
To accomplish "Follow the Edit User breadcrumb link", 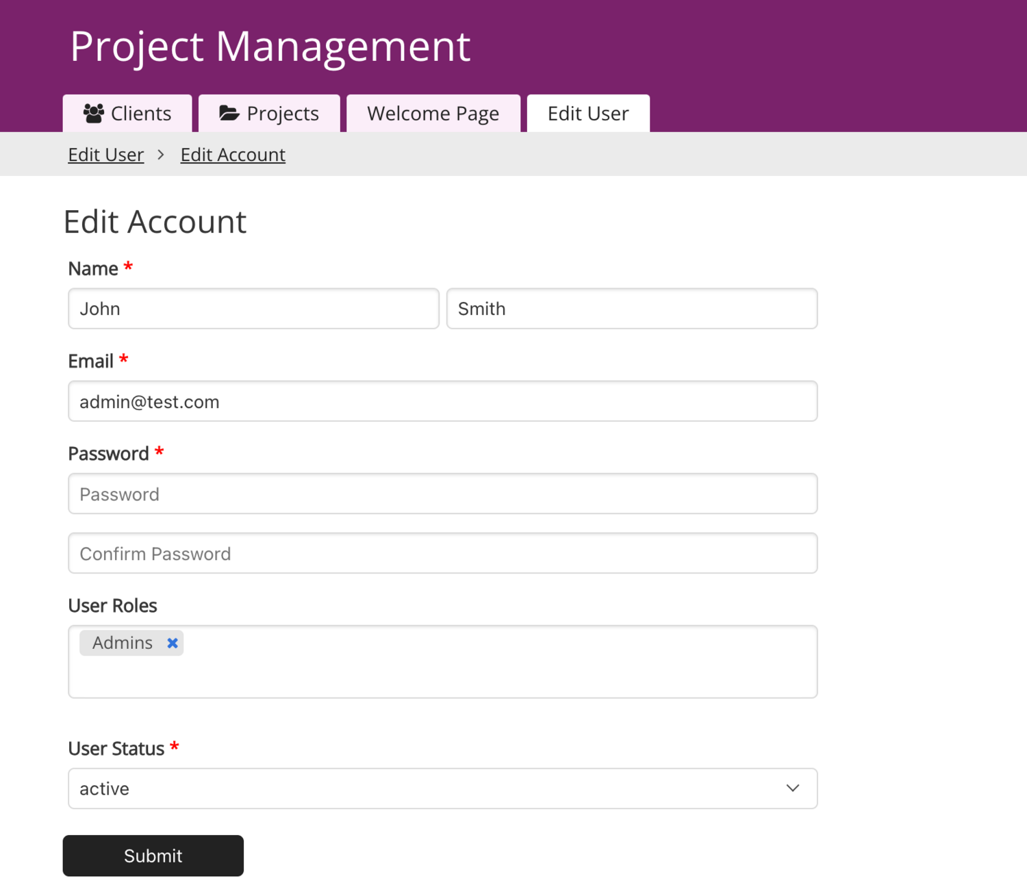I will [x=106, y=155].
